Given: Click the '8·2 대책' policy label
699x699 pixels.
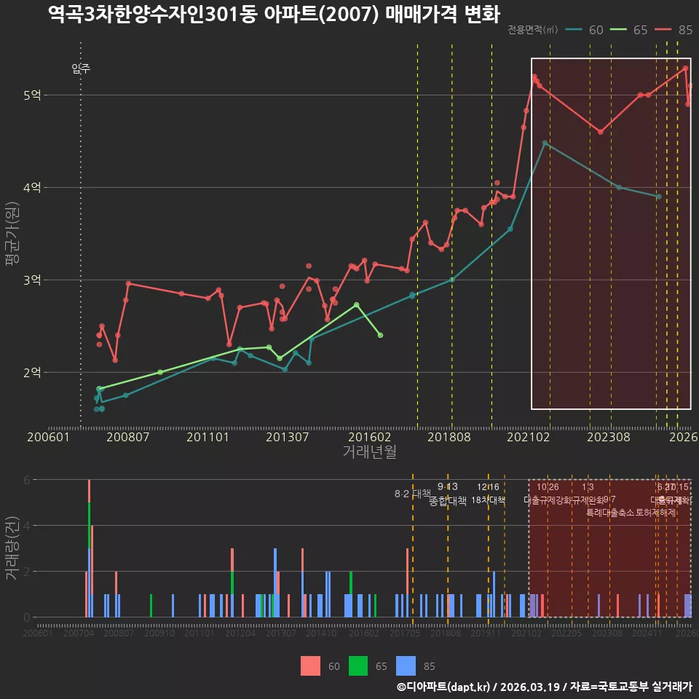Looking at the screenshot, I should tap(412, 494).
